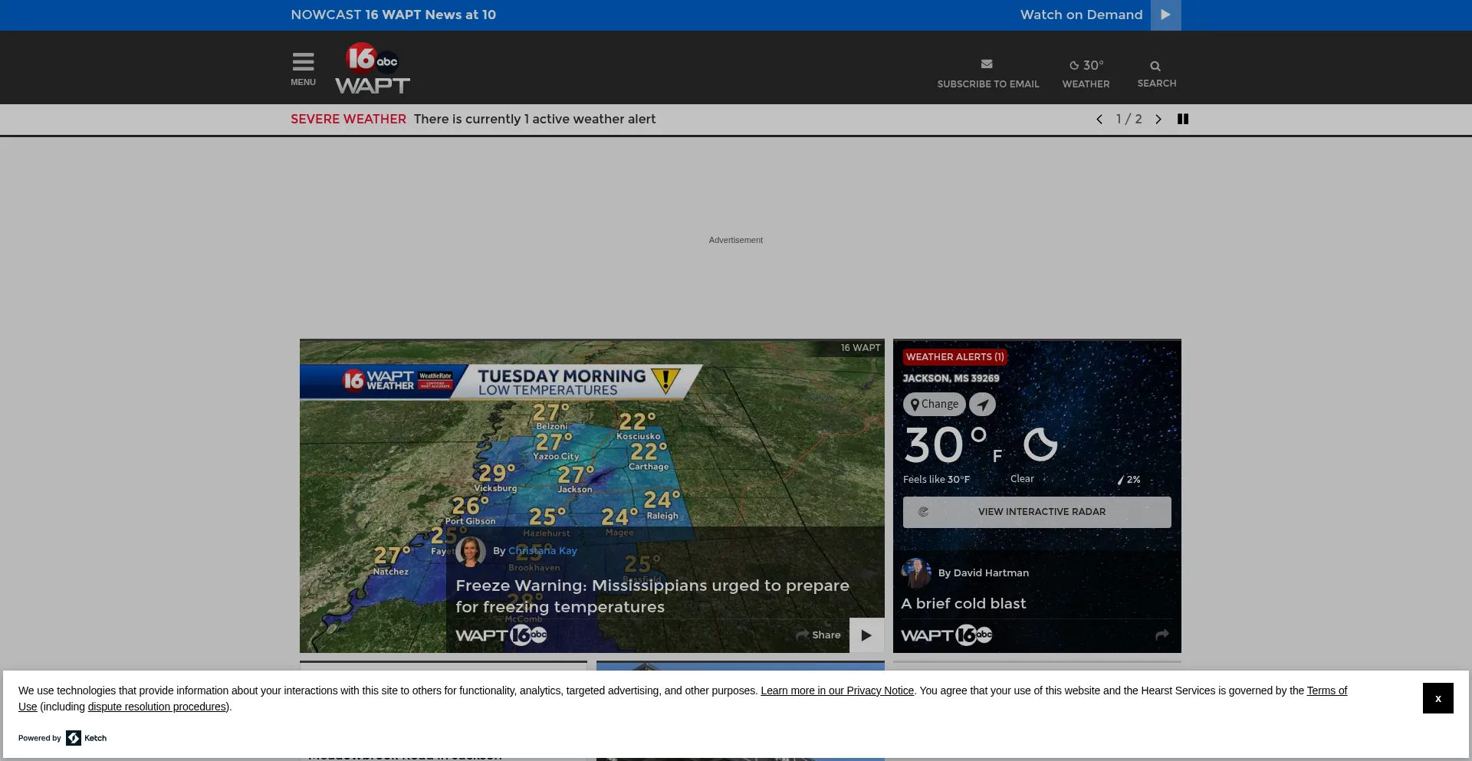Click View Interactive Radar button
This screenshot has width=1472, height=761.
coord(1037,512)
